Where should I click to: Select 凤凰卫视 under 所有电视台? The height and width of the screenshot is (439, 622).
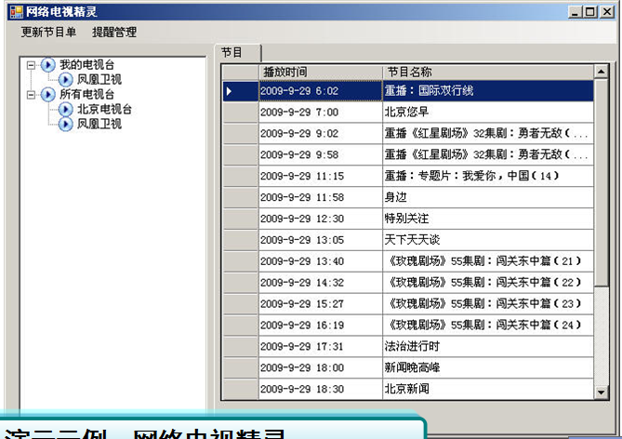(x=99, y=125)
